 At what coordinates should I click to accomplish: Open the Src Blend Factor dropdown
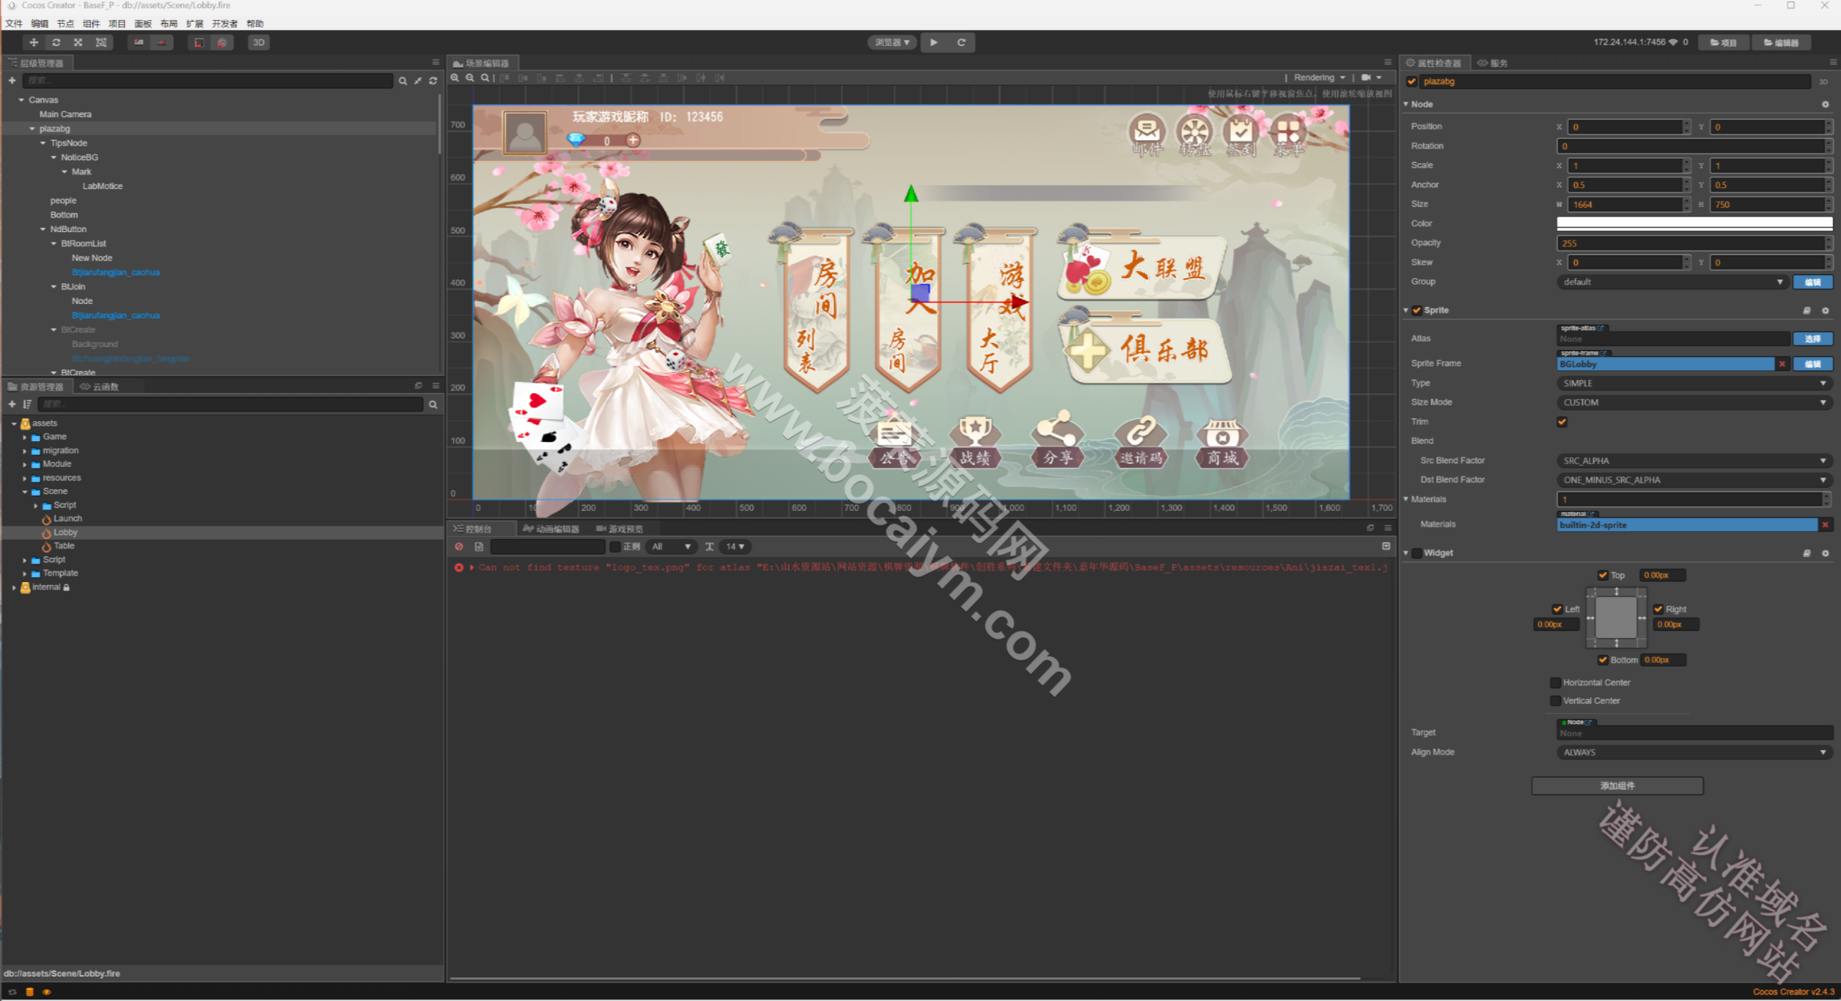pos(1694,461)
